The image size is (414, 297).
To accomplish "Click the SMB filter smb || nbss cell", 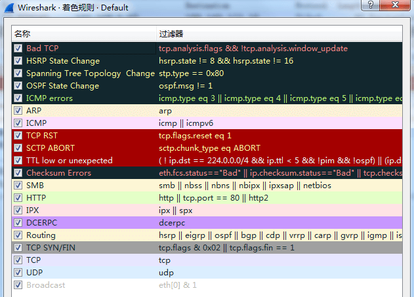I will [x=245, y=186].
